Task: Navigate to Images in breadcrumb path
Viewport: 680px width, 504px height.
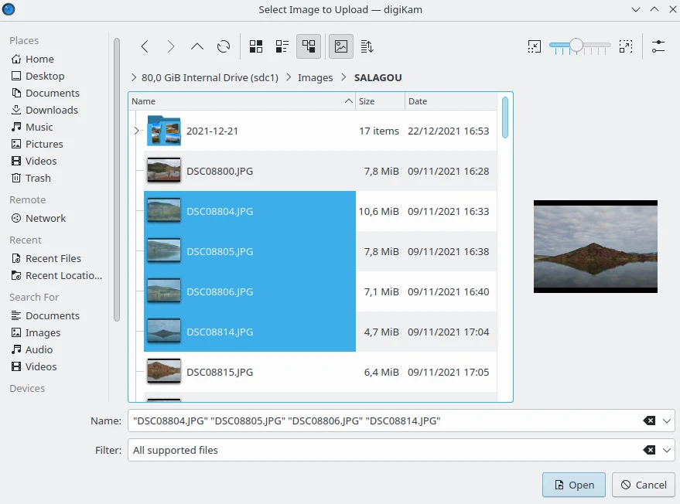Action: click(x=315, y=77)
